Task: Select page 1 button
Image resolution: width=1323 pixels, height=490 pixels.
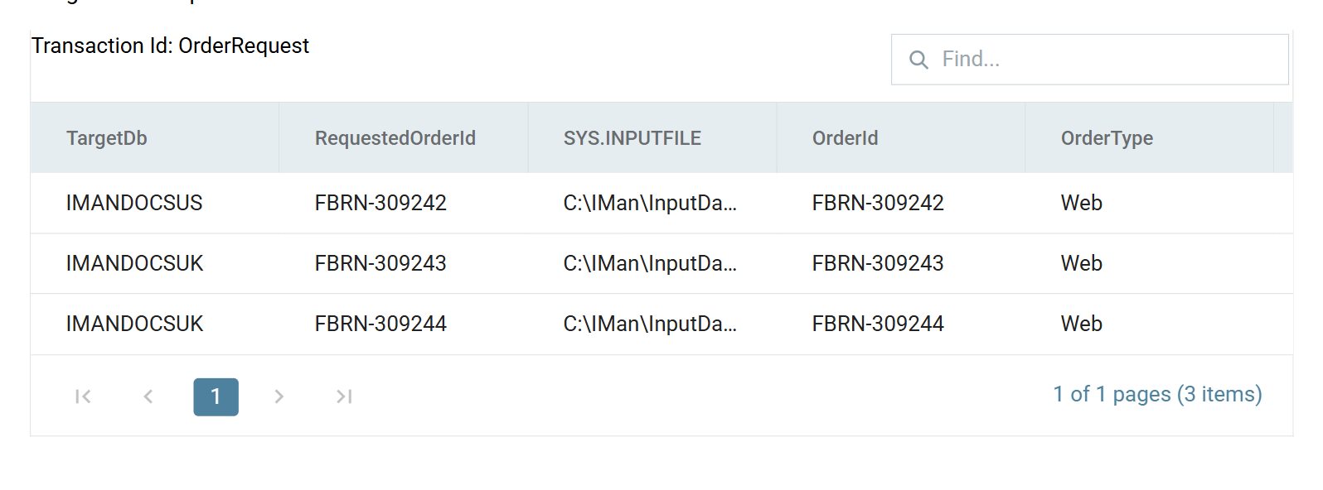Action: tap(216, 396)
